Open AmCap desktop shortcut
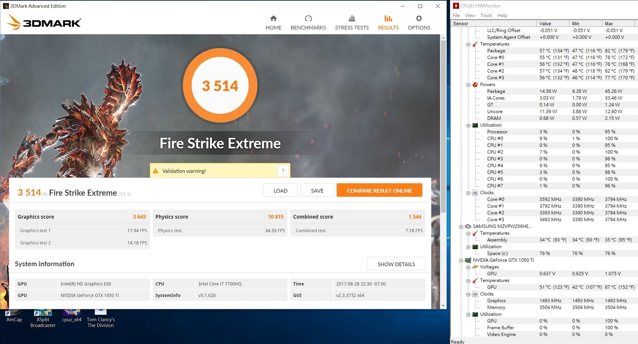 point(14,316)
